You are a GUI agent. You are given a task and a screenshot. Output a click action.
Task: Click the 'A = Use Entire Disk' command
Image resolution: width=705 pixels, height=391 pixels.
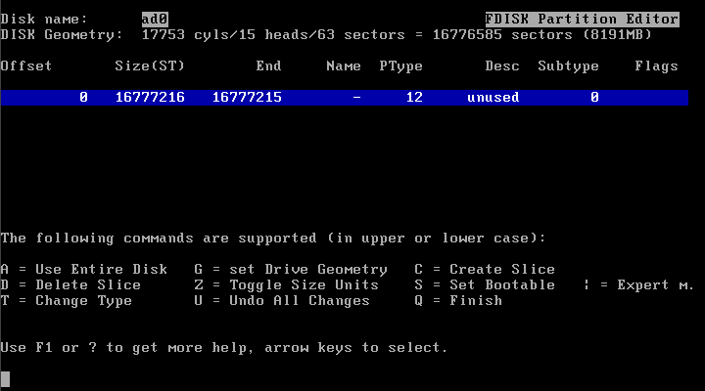tap(84, 270)
